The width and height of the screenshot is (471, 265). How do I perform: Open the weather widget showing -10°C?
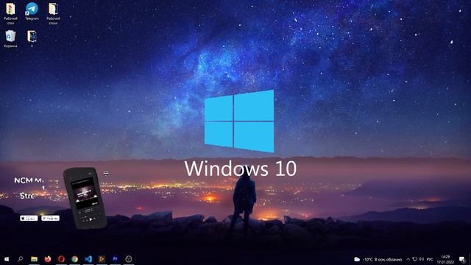pyautogui.click(x=378, y=259)
